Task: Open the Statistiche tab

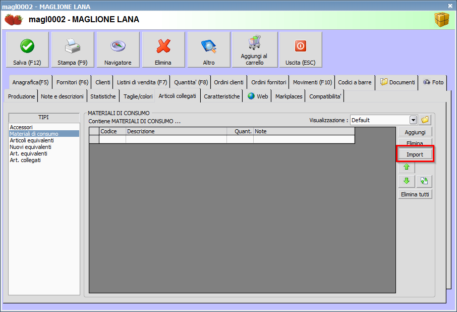Action: tap(103, 96)
